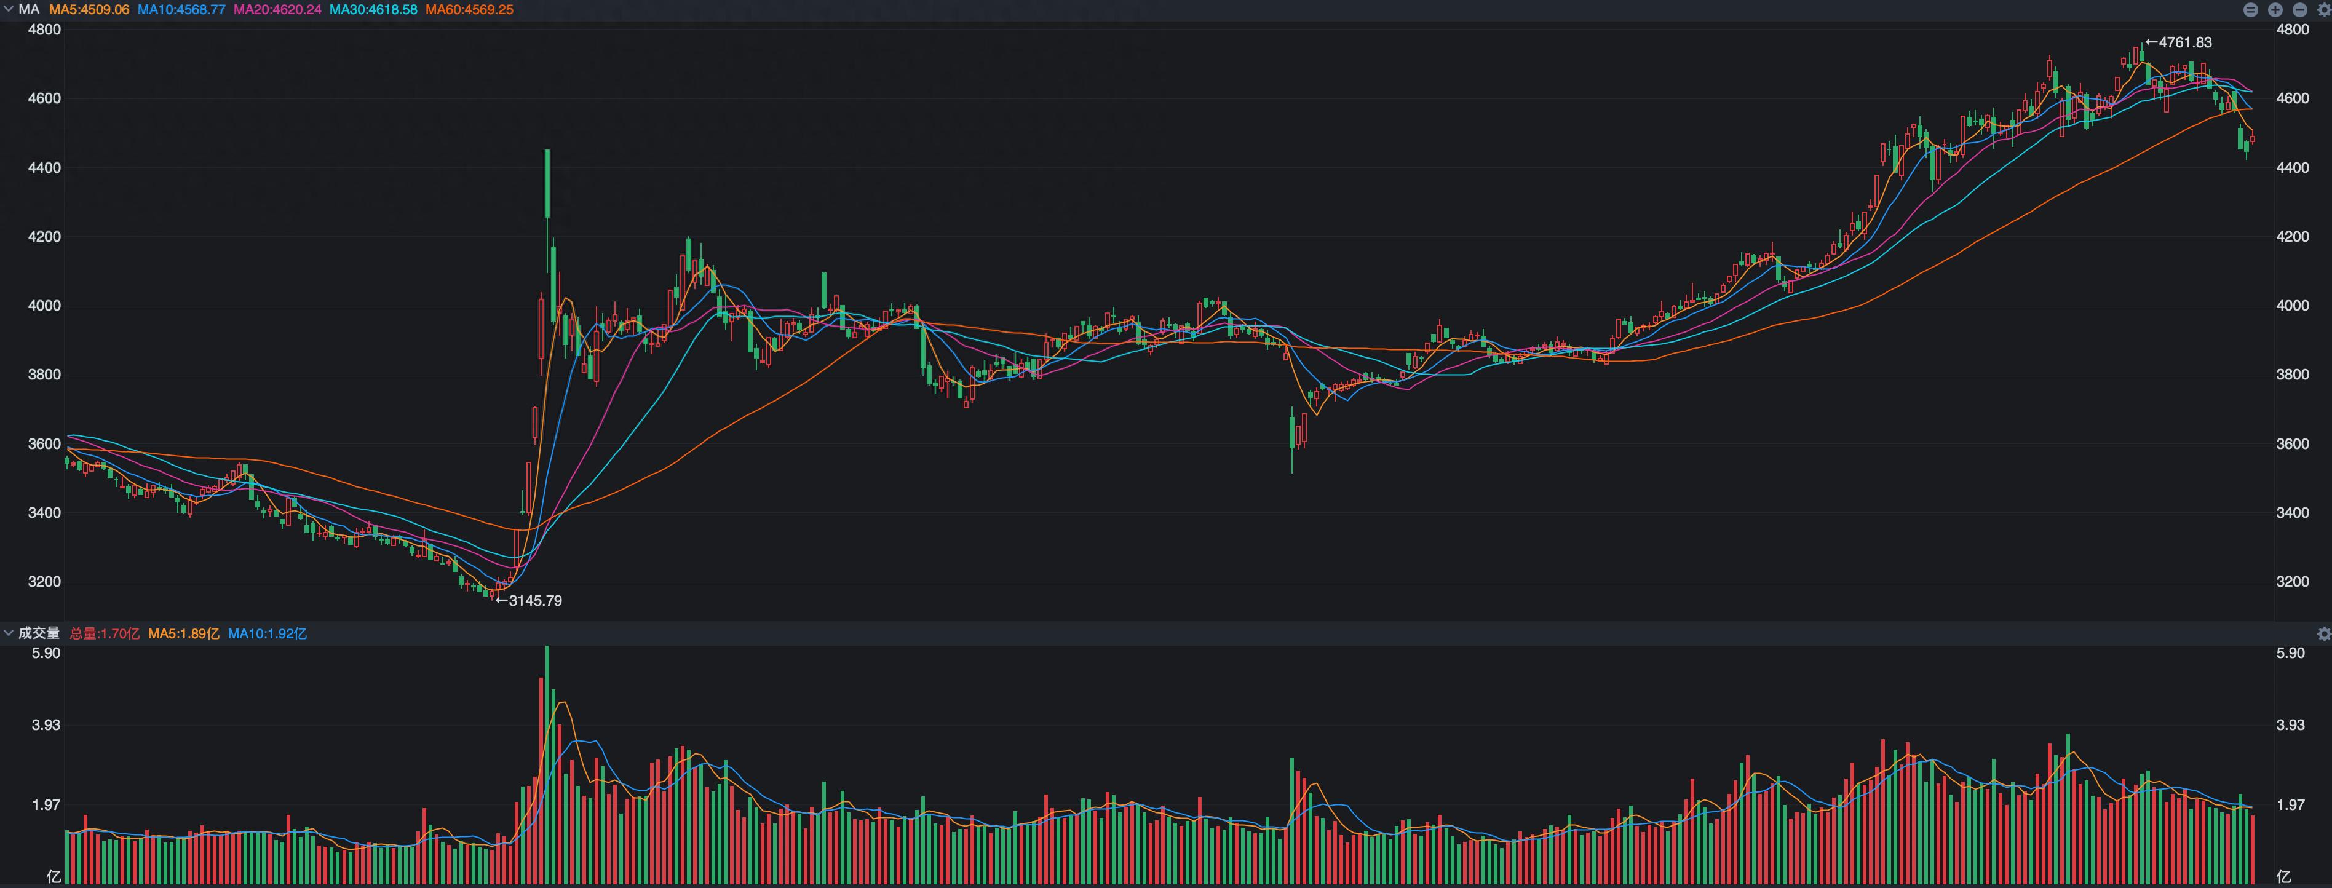Click the 3145.79 low price marker
This screenshot has width=2332, height=888.
[x=529, y=600]
